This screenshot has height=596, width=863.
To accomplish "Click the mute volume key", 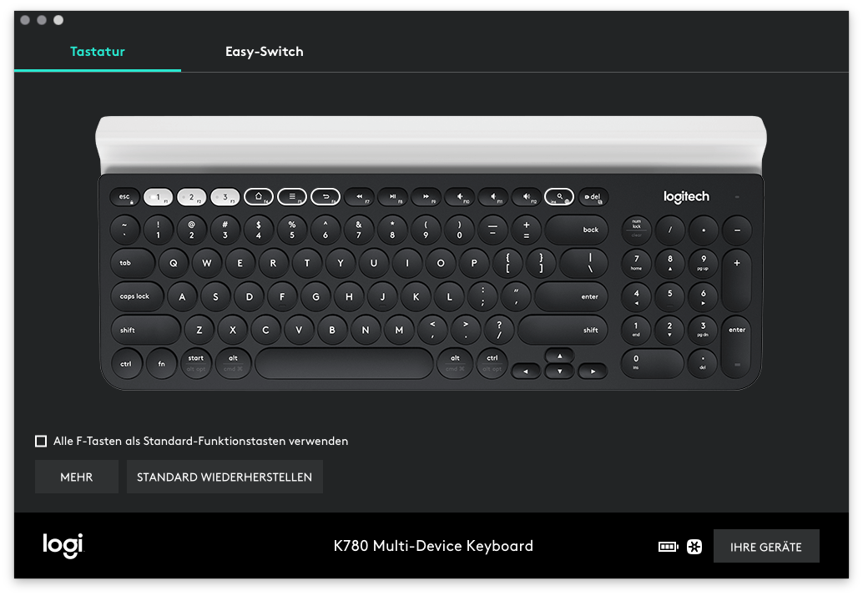I will point(459,197).
